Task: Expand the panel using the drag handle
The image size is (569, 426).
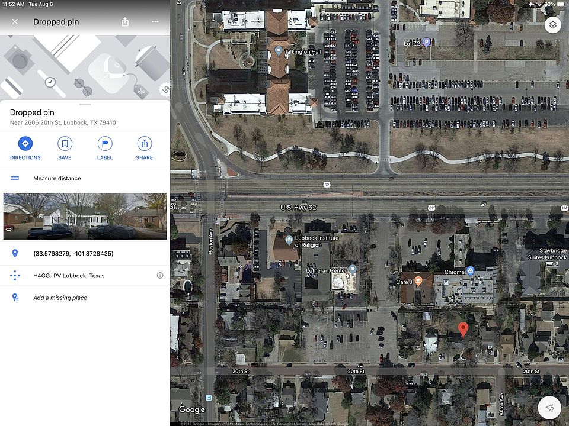Action: click(x=85, y=104)
